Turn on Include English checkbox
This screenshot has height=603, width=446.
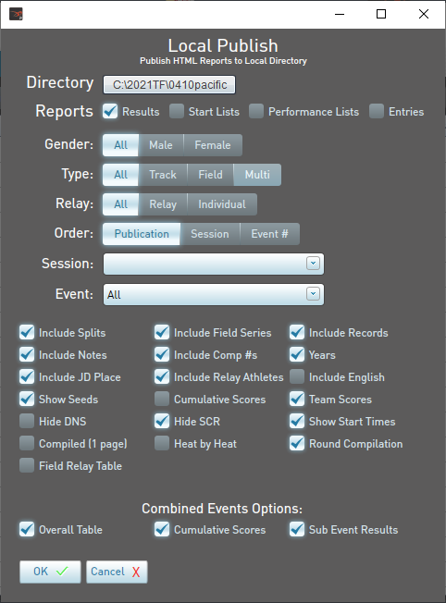coord(297,377)
